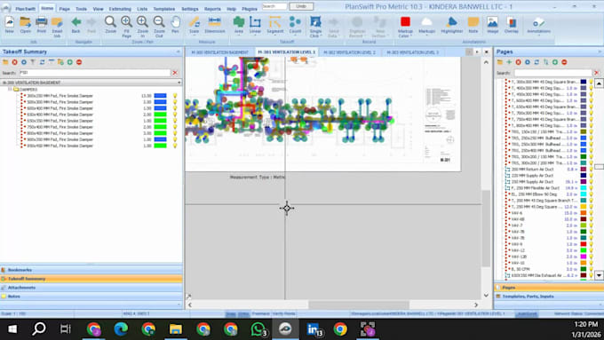The width and height of the screenshot is (604, 340).
Task: Open the Annotations tool icon
Action: coord(538,22)
